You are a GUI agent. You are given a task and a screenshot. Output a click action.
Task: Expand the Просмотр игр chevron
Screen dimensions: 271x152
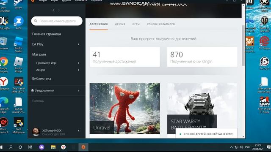78,63
